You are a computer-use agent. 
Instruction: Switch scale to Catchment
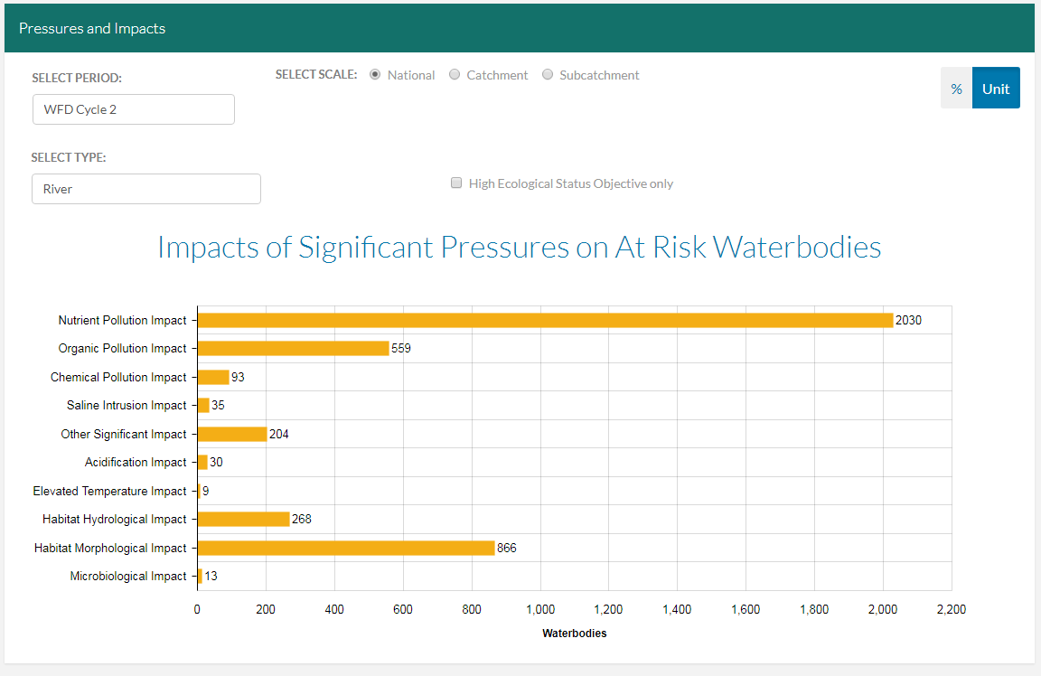pos(455,74)
